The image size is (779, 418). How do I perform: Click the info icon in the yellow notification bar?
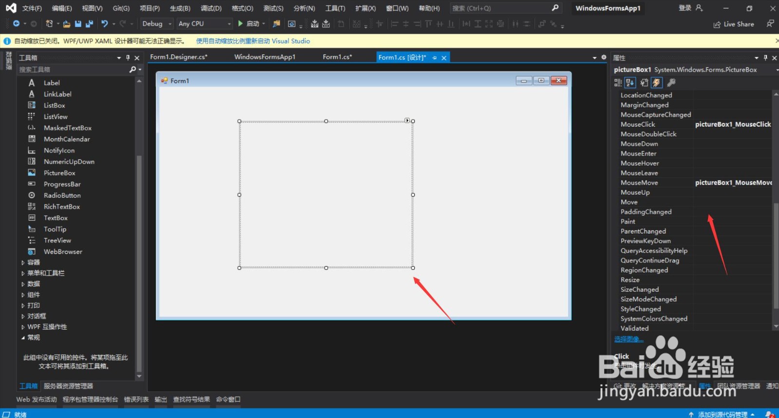(7, 41)
